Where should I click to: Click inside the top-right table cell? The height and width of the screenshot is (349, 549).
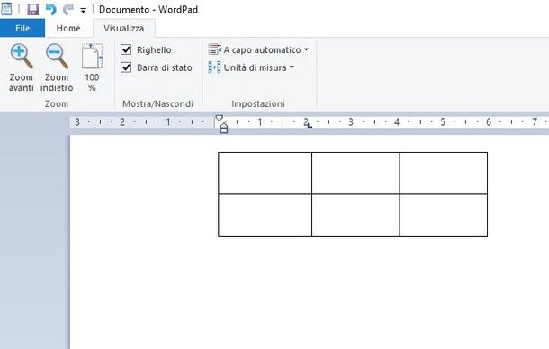444,174
